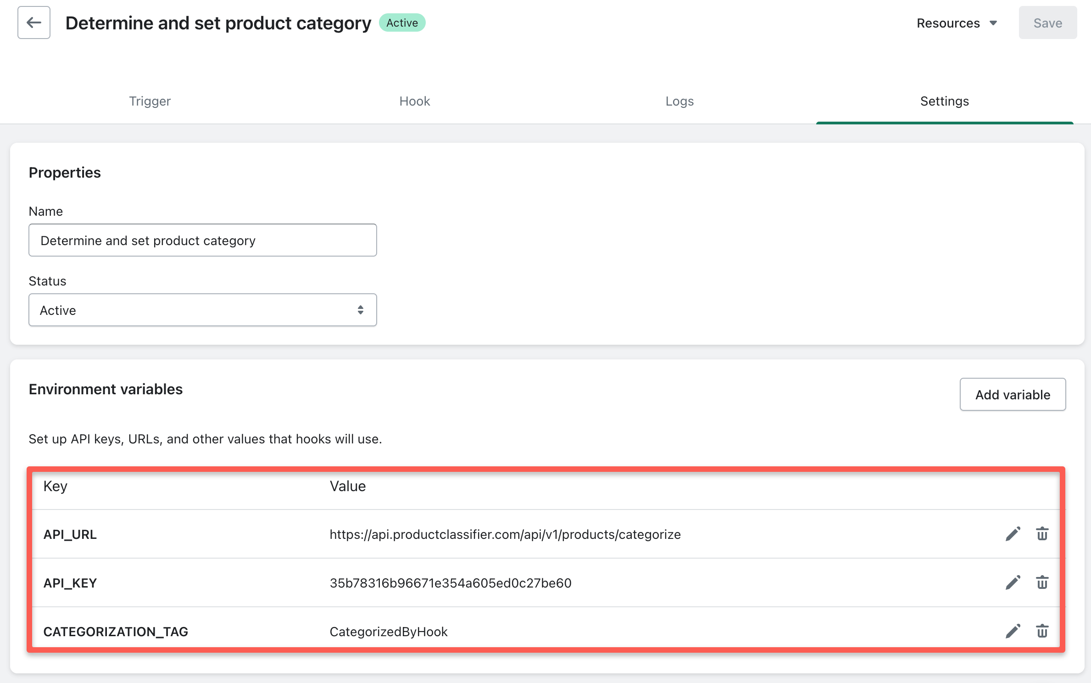Edit the CATEGORIZATION_TAG variable pencil icon
This screenshot has height=683, width=1091.
click(1013, 631)
